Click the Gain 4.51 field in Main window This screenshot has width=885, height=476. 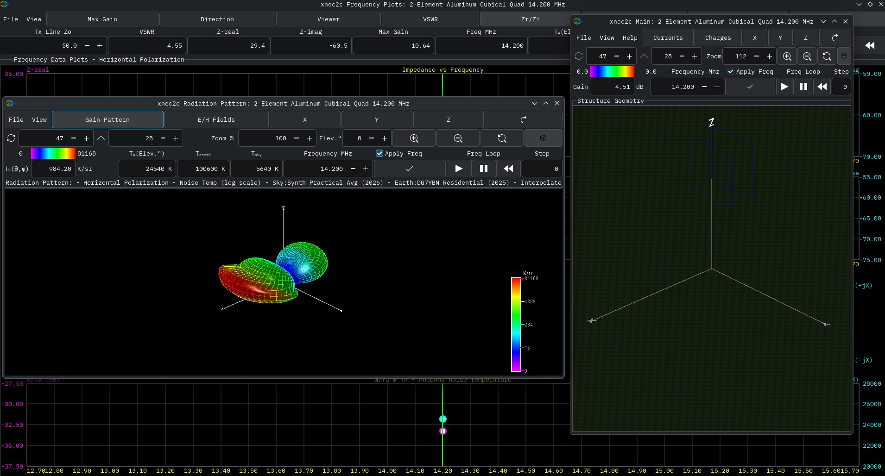point(612,87)
